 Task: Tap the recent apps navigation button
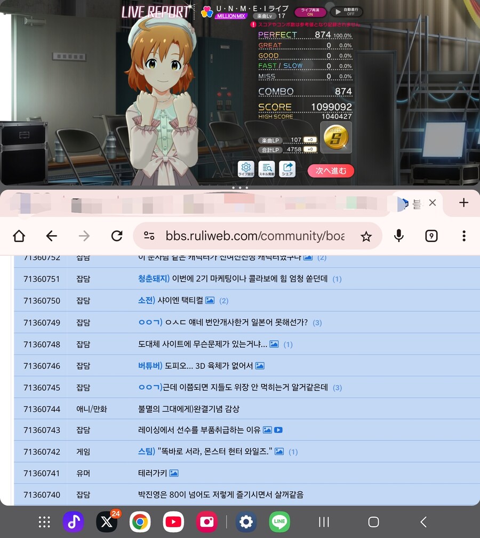(x=324, y=522)
